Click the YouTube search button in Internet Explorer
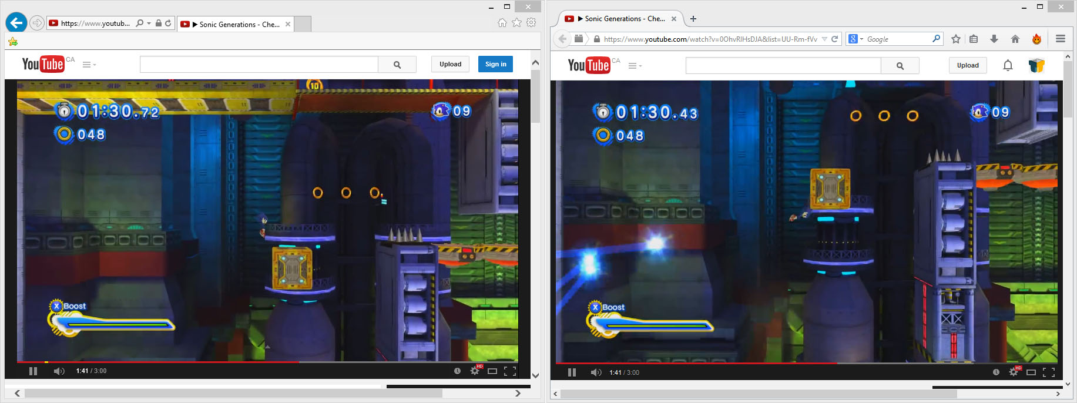 click(397, 65)
